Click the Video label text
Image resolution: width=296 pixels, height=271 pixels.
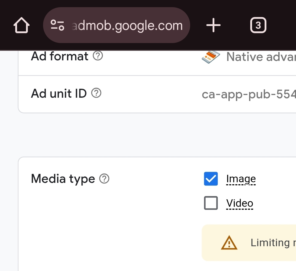240,203
